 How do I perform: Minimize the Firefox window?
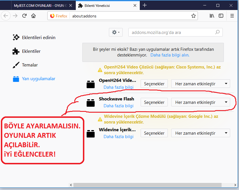pos(205,5)
